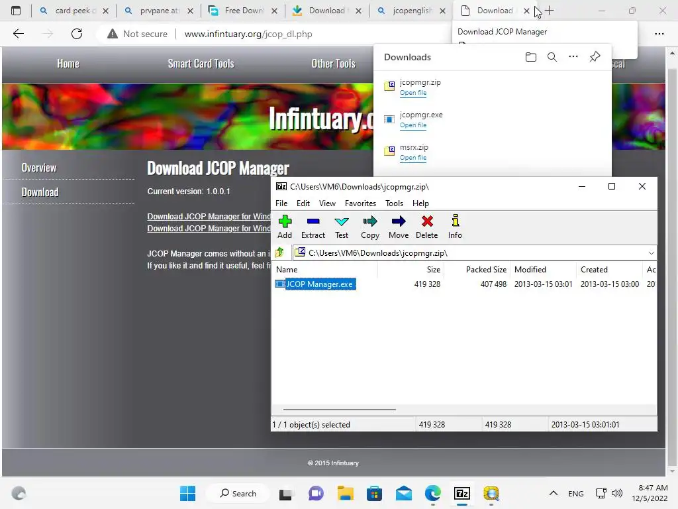Close the jcopenglish browser tab

442,11
